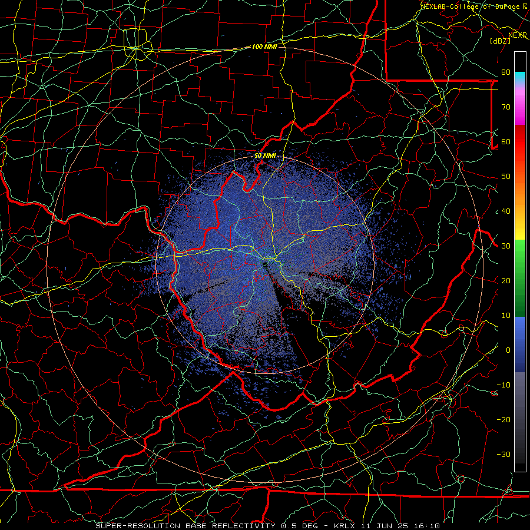The width and height of the screenshot is (530, 530).
Task: Click the NEXR label above dBZ
Action: [518, 35]
